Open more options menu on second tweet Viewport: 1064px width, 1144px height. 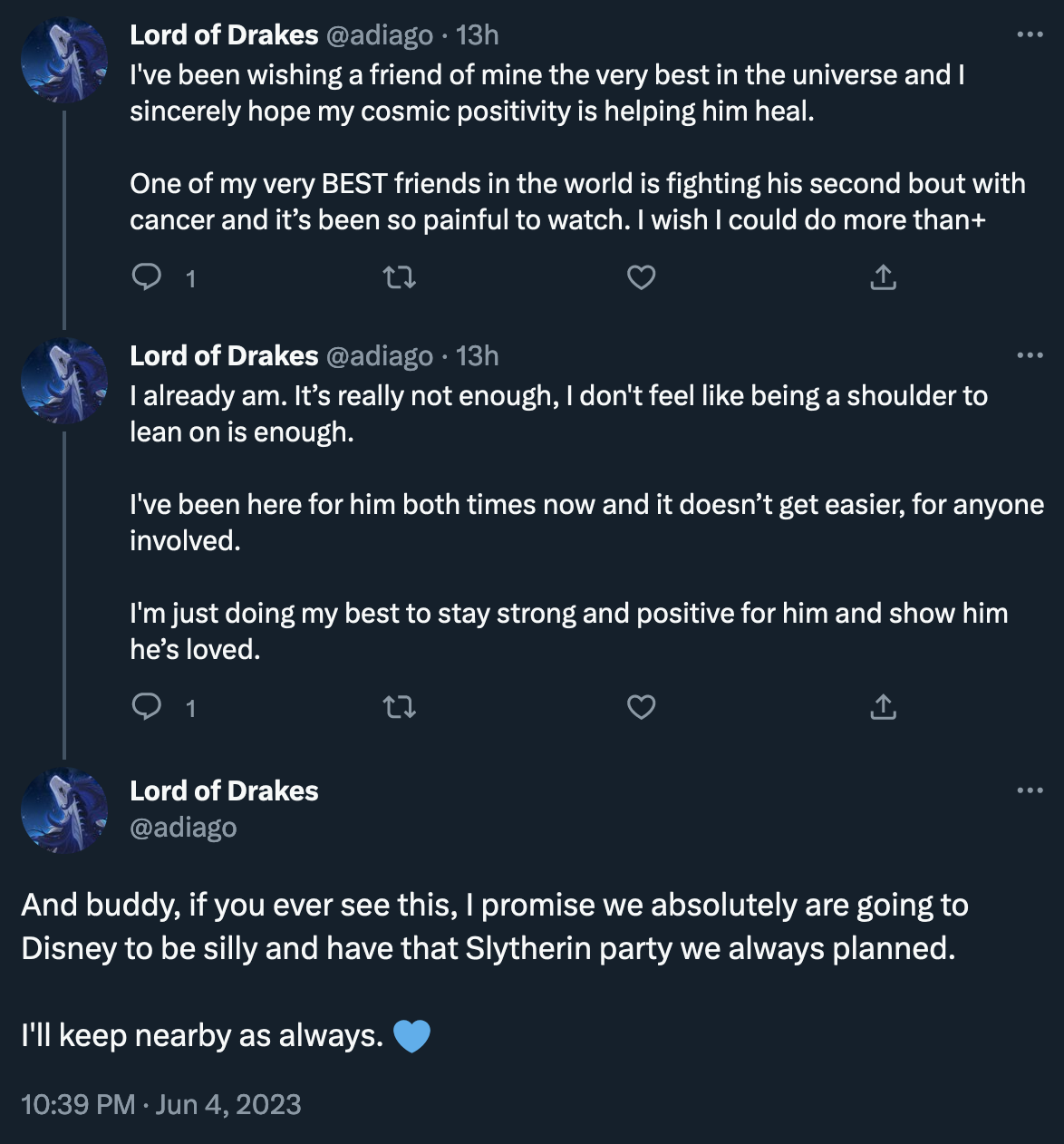pyautogui.click(x=1030, y=355)
